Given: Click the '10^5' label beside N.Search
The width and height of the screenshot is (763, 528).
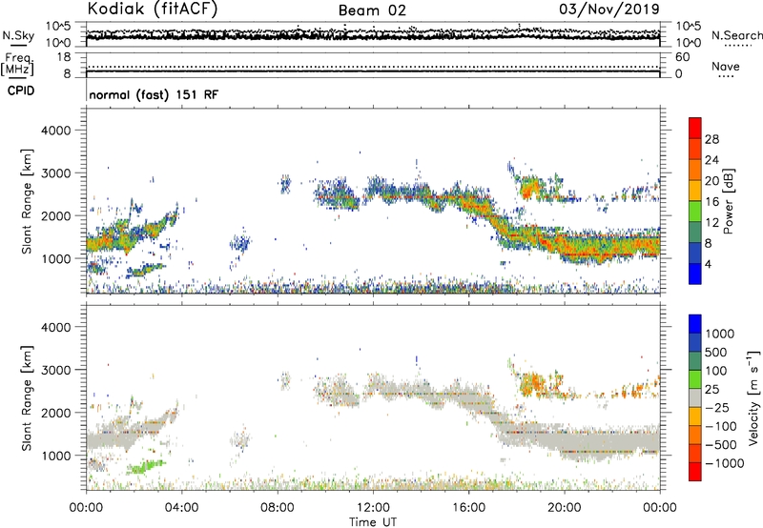Looking at the screenshot, I should [688, 26].
